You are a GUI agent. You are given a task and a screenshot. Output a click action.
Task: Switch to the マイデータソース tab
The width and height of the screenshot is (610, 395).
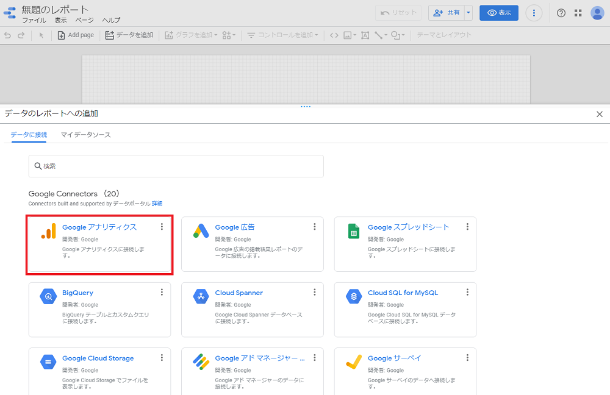[x=86, y=135]
